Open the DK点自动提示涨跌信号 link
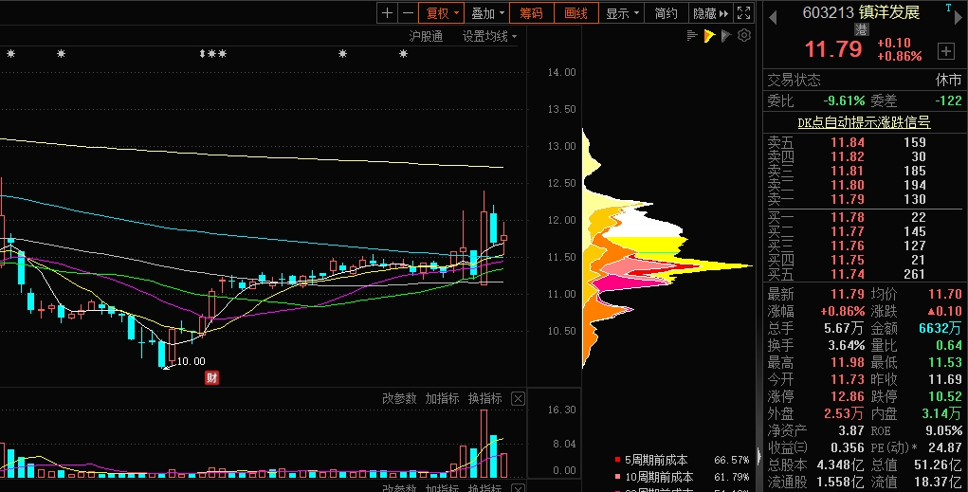The image size is (968, 492). click(864, 122)
